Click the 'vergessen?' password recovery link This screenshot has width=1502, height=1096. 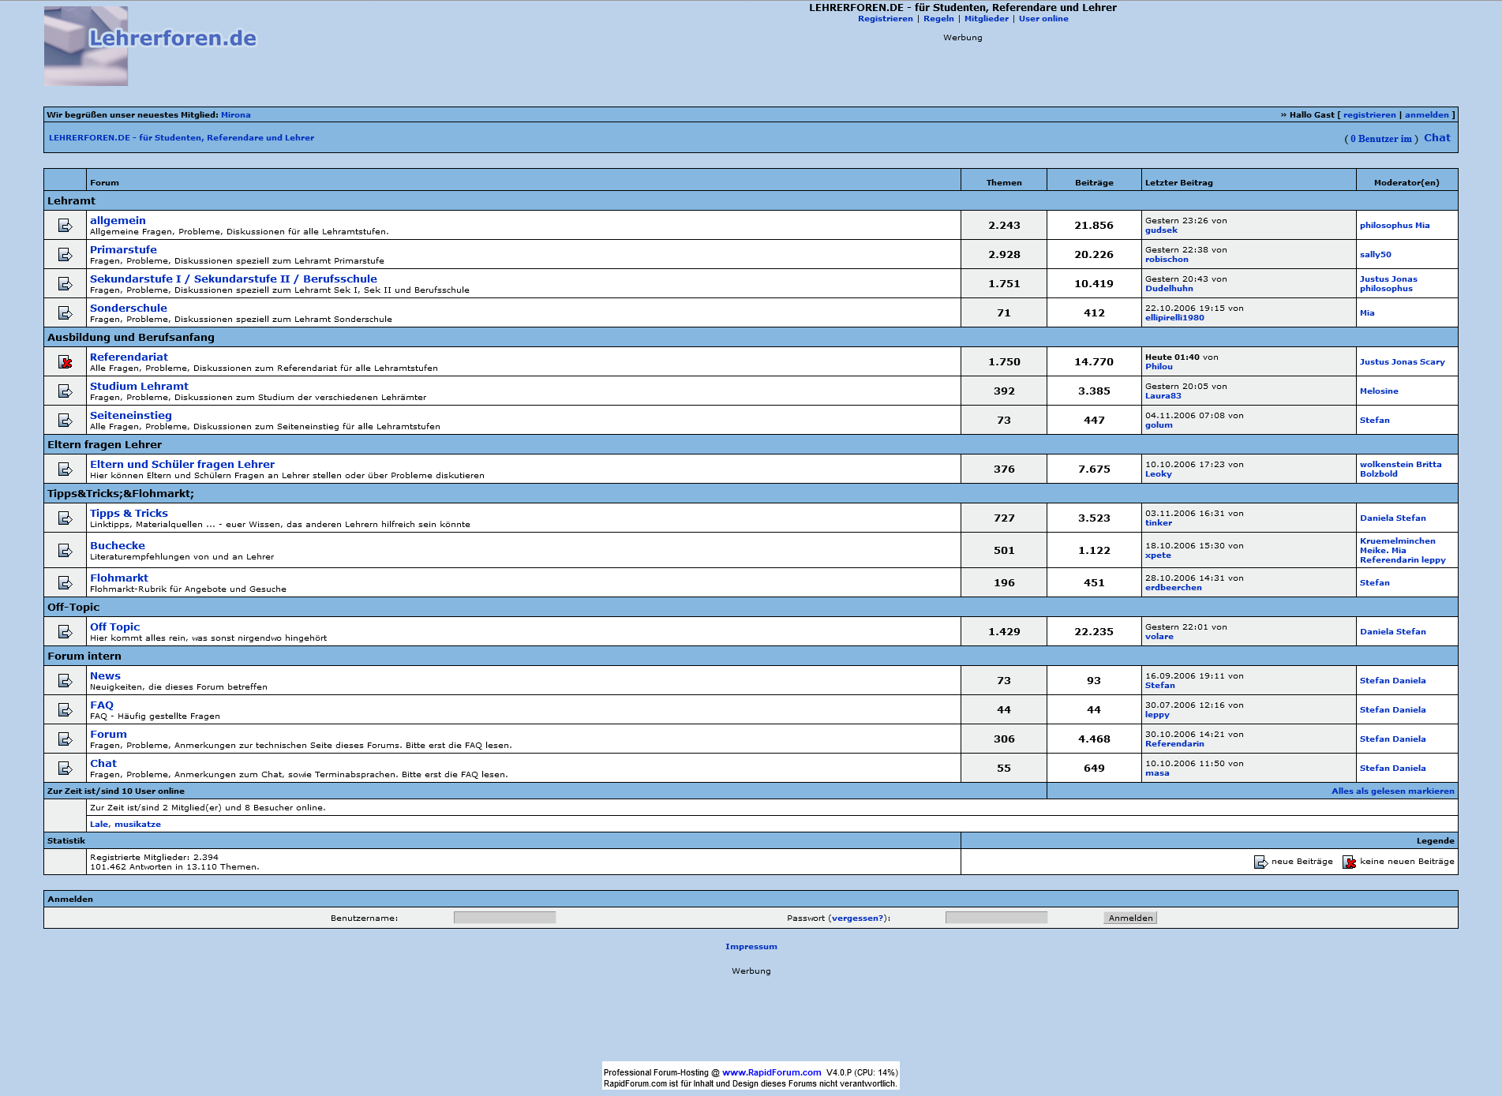(x=858, y=918)
